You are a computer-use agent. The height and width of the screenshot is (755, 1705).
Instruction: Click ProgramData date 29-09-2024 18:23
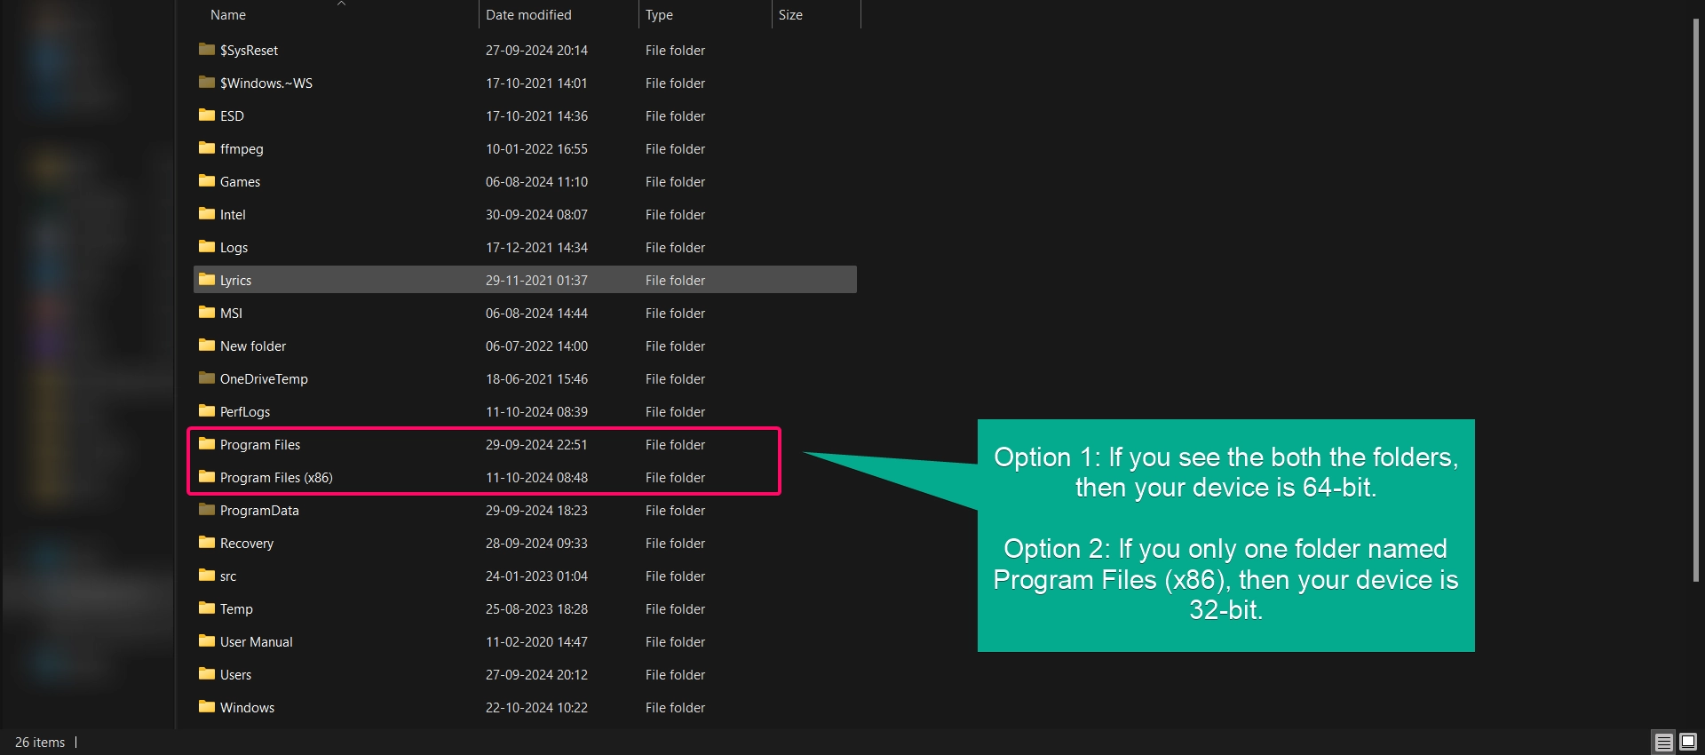point(536,510)
